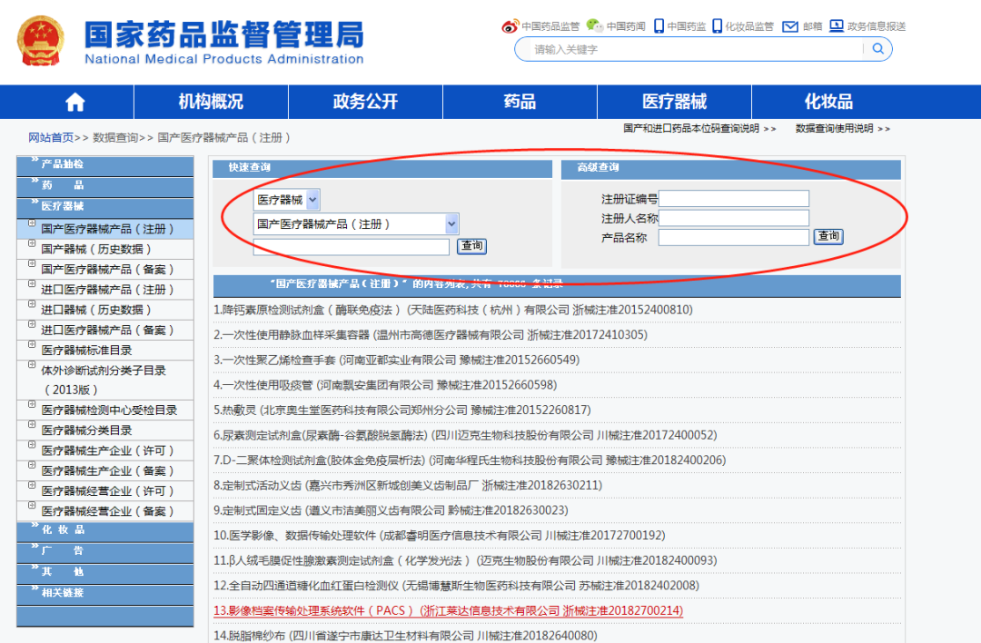Switch to the 政务公开 tab

pos(363,102)
